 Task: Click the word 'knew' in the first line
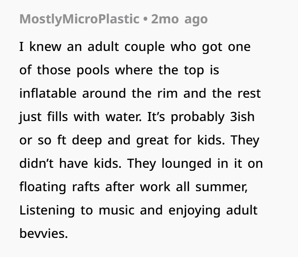46,47
